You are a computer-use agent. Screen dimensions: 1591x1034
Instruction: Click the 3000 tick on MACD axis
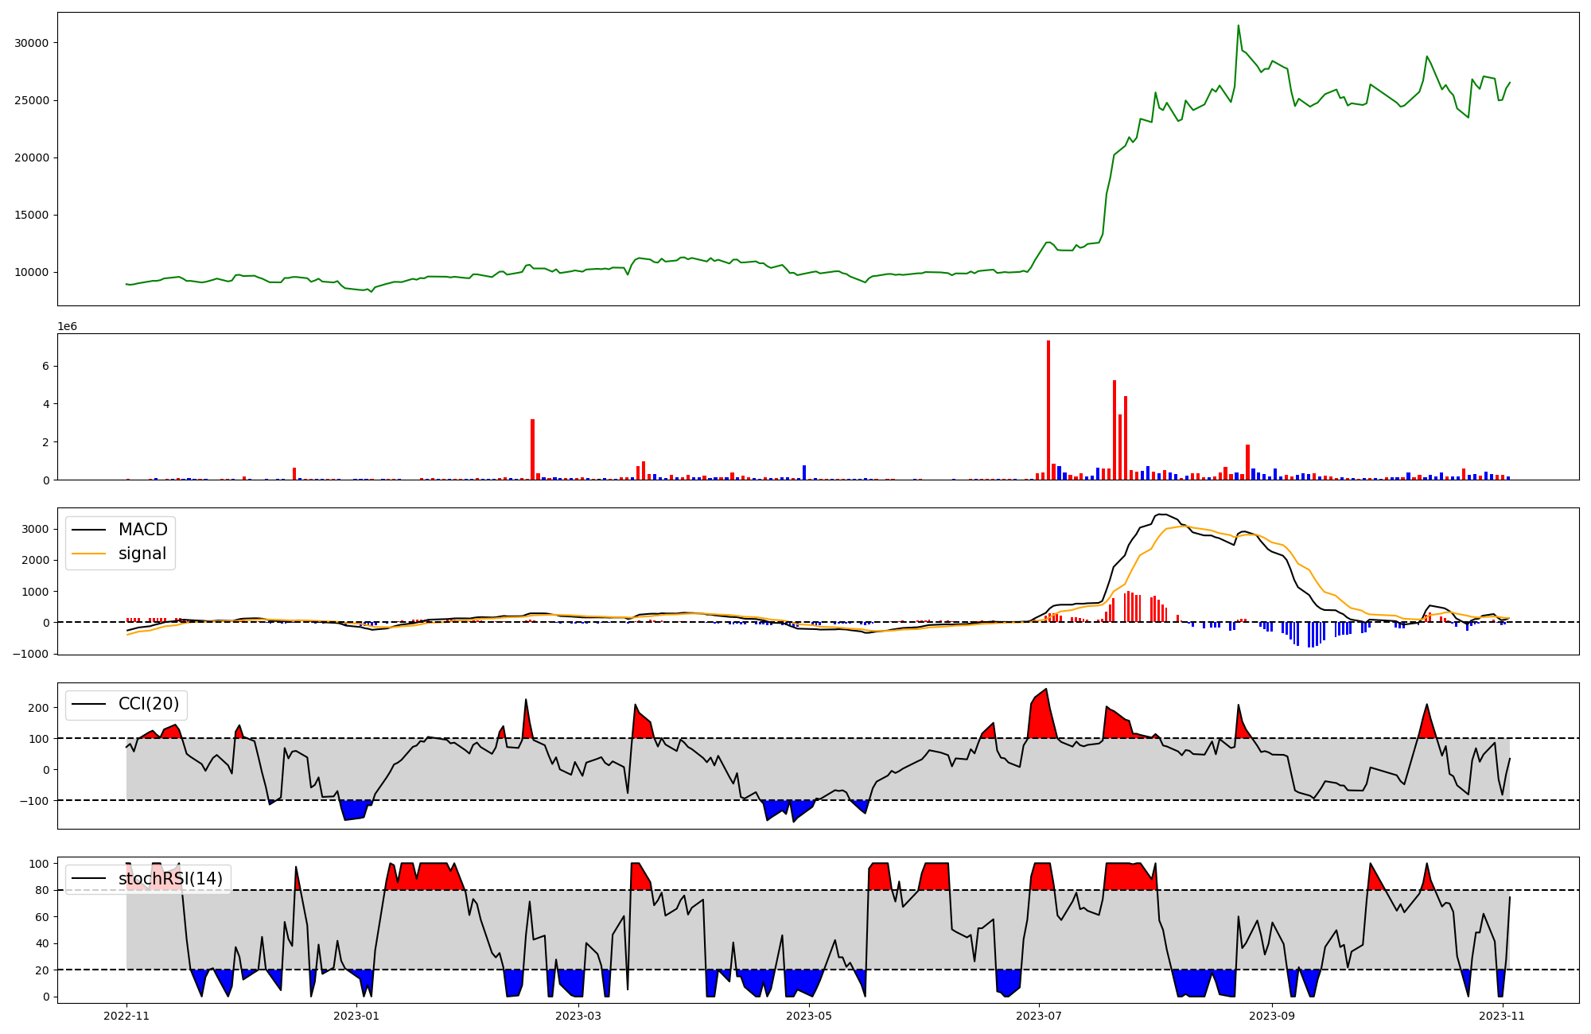click(x=35, y=529)
